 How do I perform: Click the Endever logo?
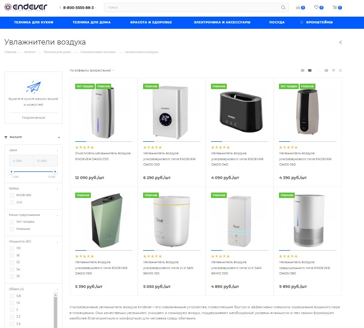26,7
